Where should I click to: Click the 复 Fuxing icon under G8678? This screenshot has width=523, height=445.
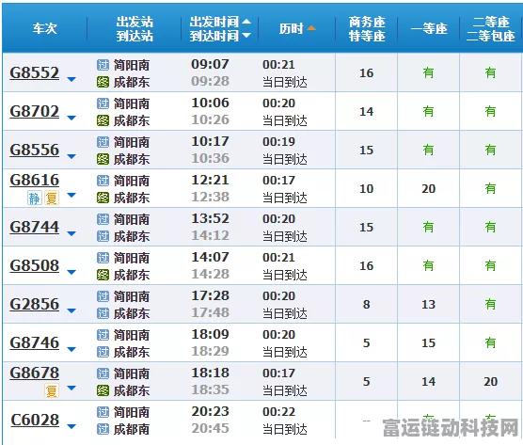(52, 390)
